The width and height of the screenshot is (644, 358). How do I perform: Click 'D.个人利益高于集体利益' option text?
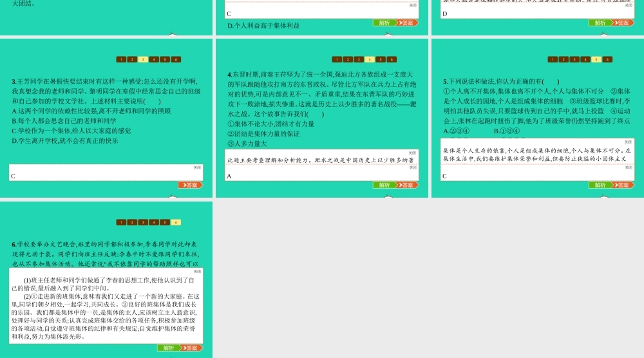coord(263,26)
